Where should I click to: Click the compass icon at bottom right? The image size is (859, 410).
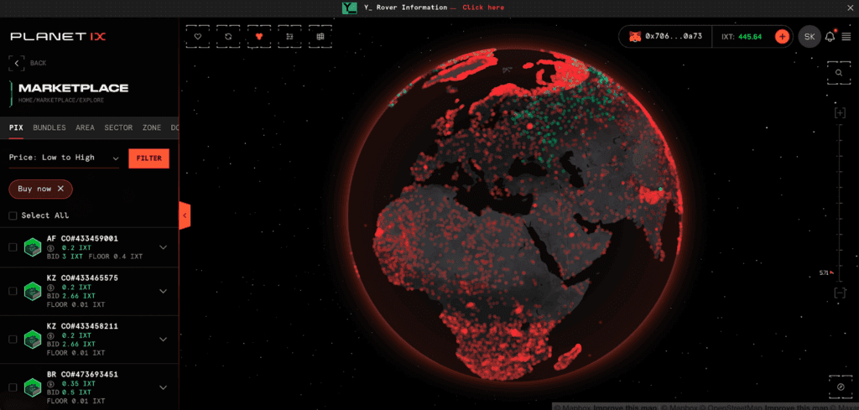tap(840, 387)
